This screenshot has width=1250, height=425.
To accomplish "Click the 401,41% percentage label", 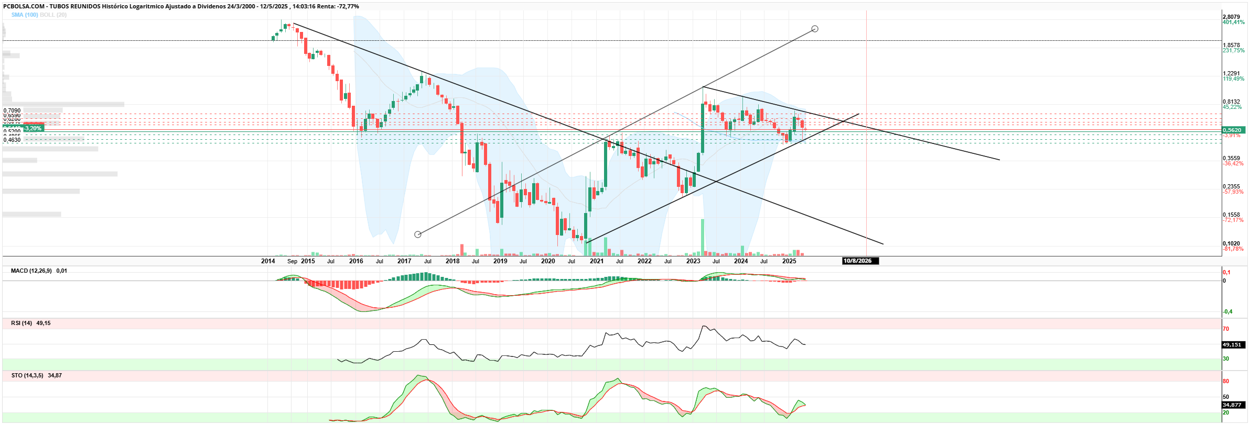I will (1233, 22).
